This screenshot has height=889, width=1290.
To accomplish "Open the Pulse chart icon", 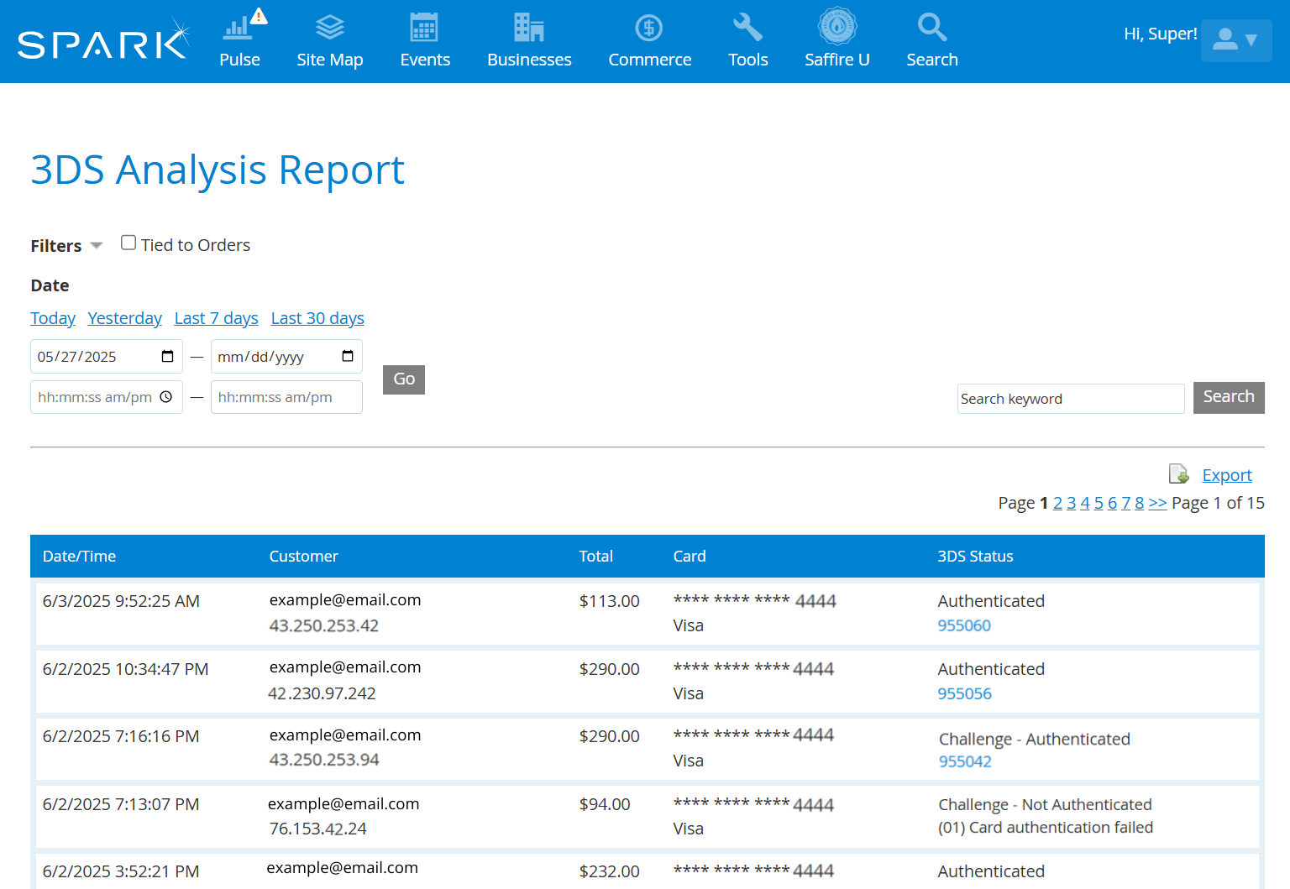I will point(239,28).
